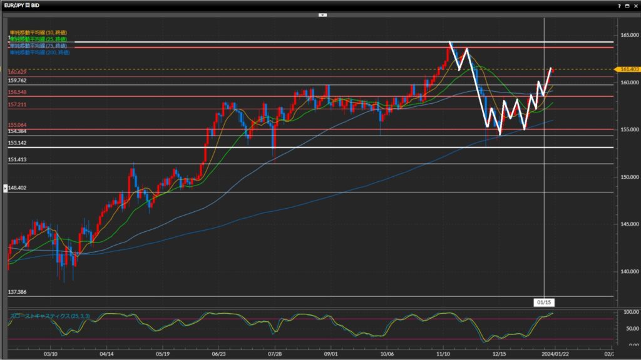Click the slow stochastics indicator label
Screen dimensions: 641x360
[49, 316]
